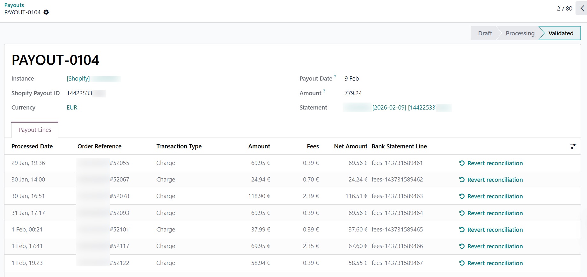The image size is (587, 277).
Task: Select the Processing status stage
Action: coord(520,33)
